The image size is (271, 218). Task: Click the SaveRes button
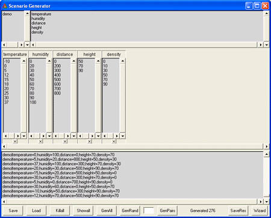point(238,211)
